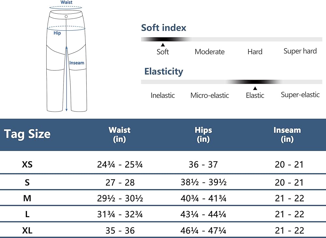This screenshot has height=238, width=326.
Task: Click the Inseam label beside the pants leg
Action: [77, 63]
